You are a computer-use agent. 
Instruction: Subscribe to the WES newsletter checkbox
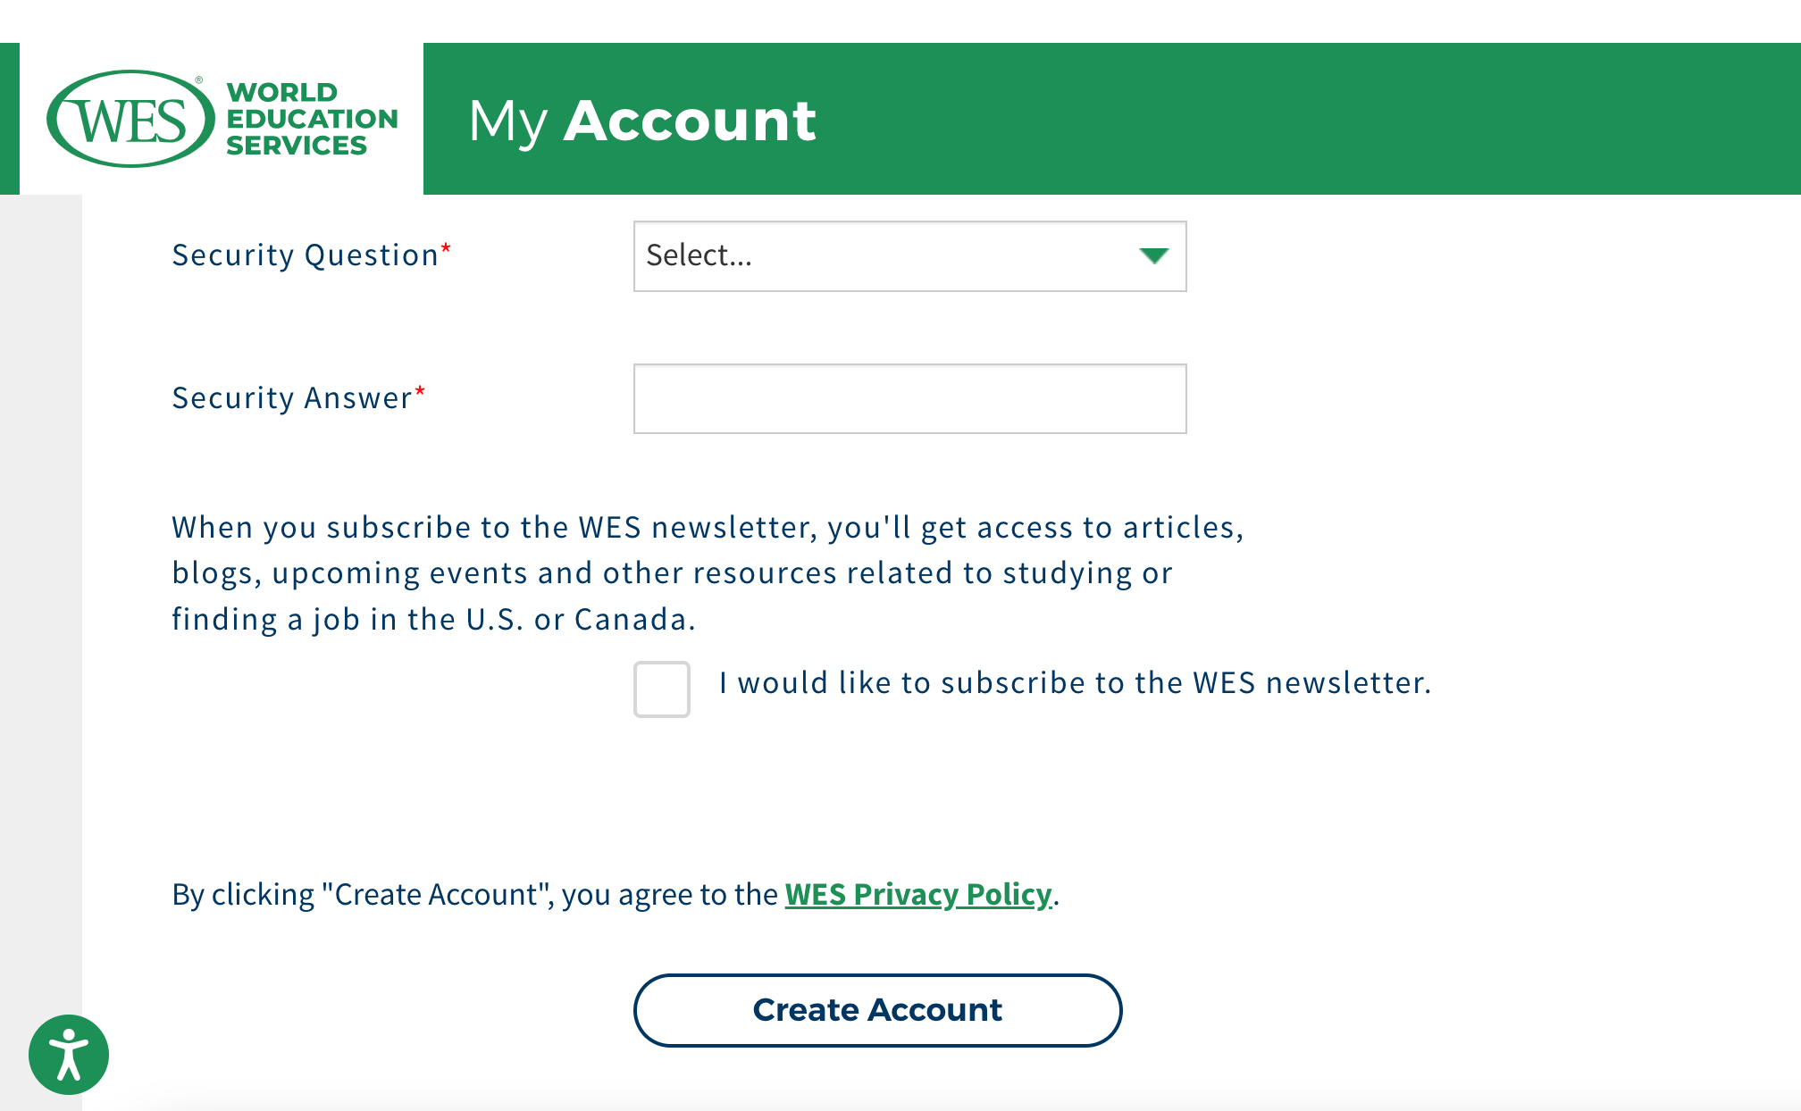pyautogui.click(x=662, y=689)
